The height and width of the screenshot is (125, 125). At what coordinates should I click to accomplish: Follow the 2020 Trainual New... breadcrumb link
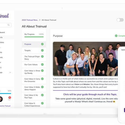[30, 20]
